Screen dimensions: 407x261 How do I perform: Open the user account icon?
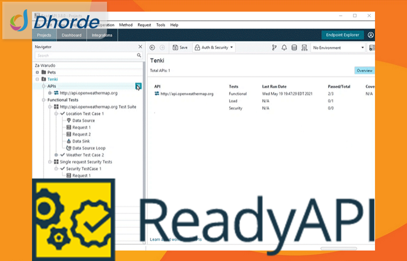371,35
